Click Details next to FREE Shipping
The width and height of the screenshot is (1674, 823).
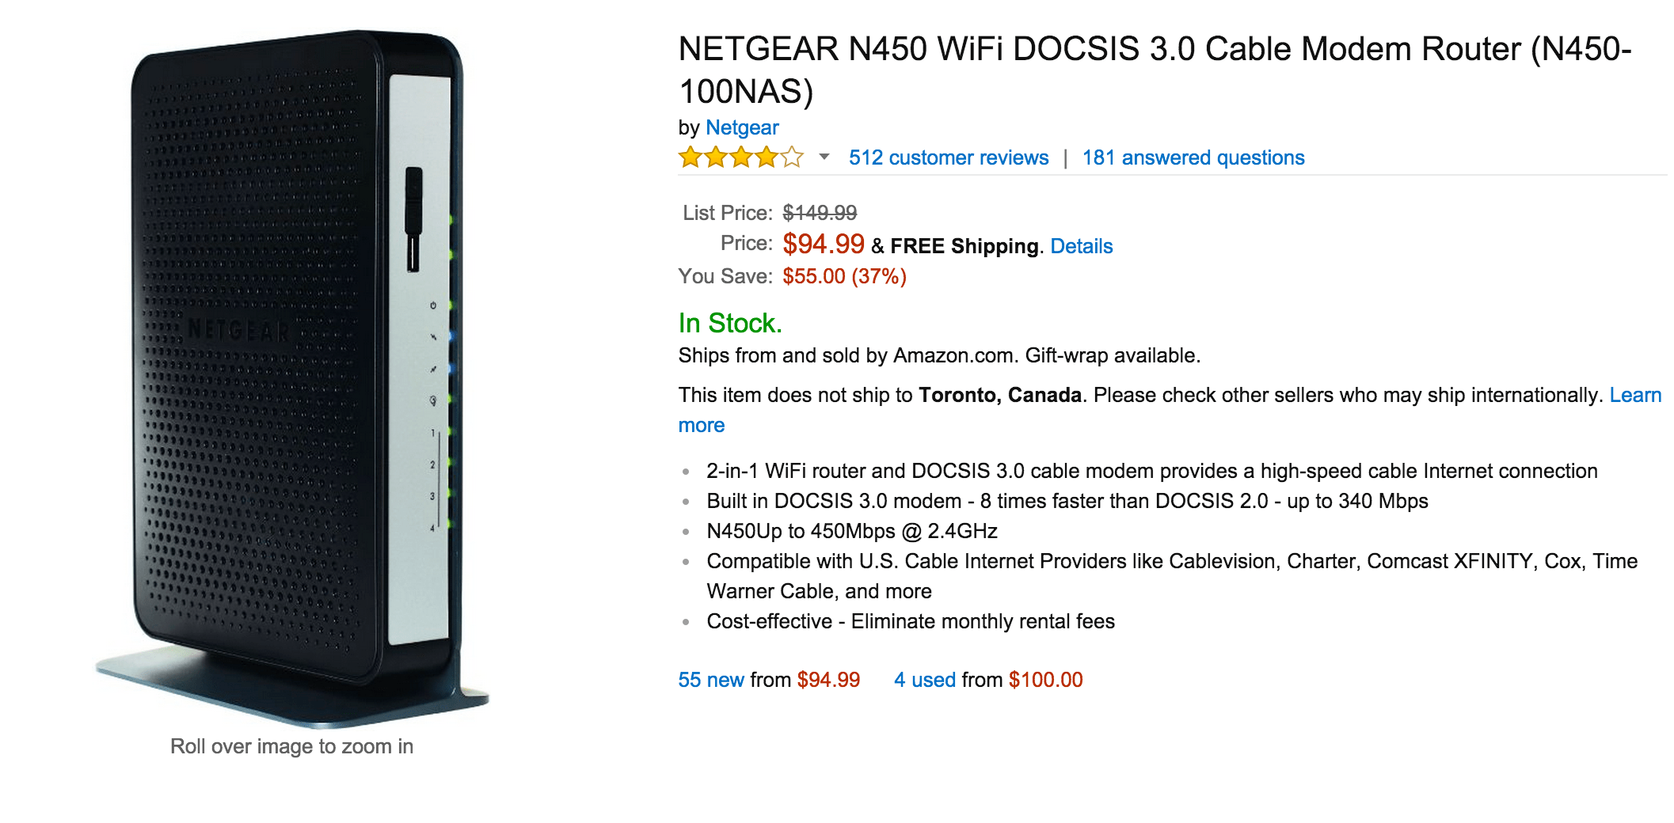(x=1081, y=246)
